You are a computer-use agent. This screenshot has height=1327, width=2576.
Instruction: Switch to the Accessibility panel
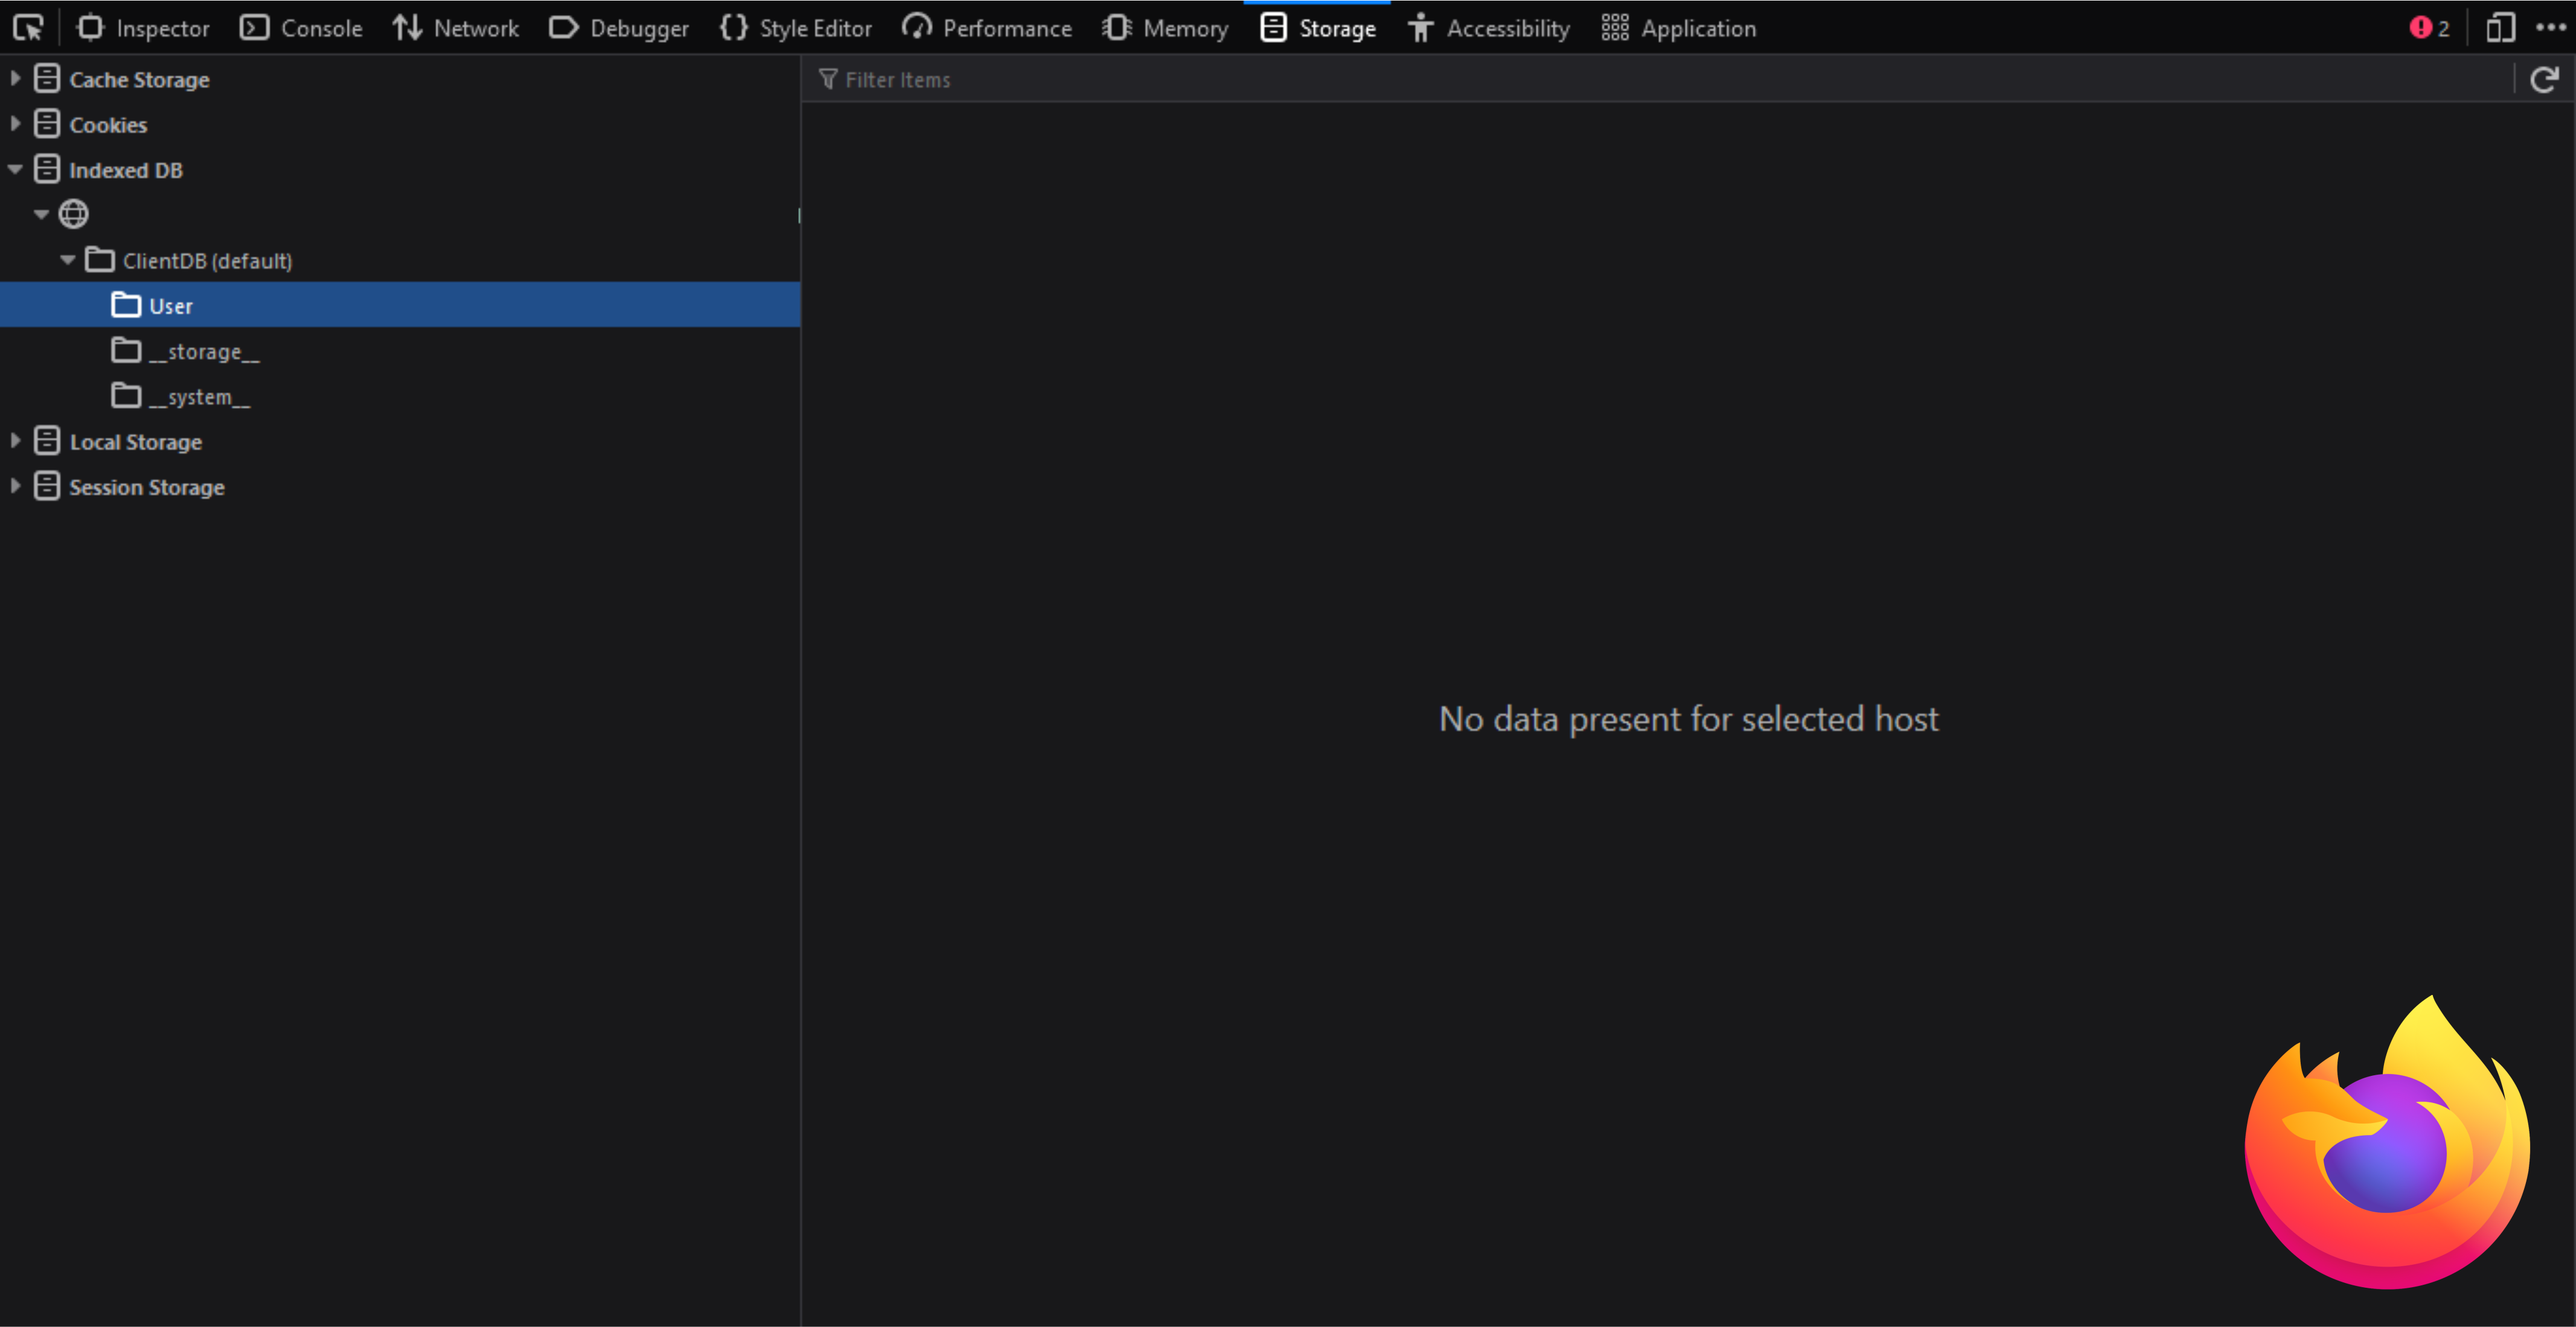1488,27
